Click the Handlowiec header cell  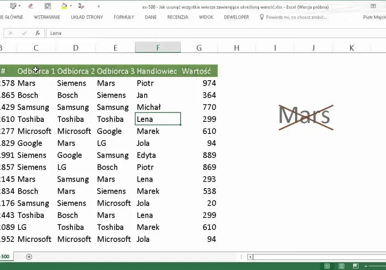click(x=158, y=71)
